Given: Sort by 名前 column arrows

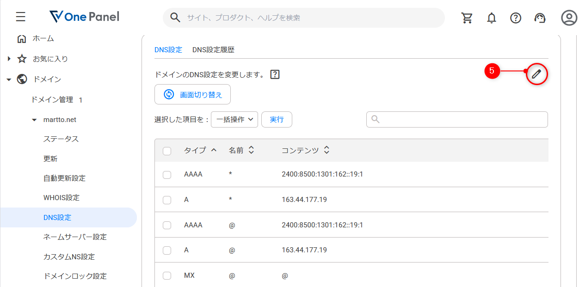Looking at the screenshot, I should [251, 150].
